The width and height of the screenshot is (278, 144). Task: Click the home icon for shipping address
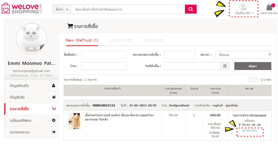pyautogui.click(x=54, y=97)
